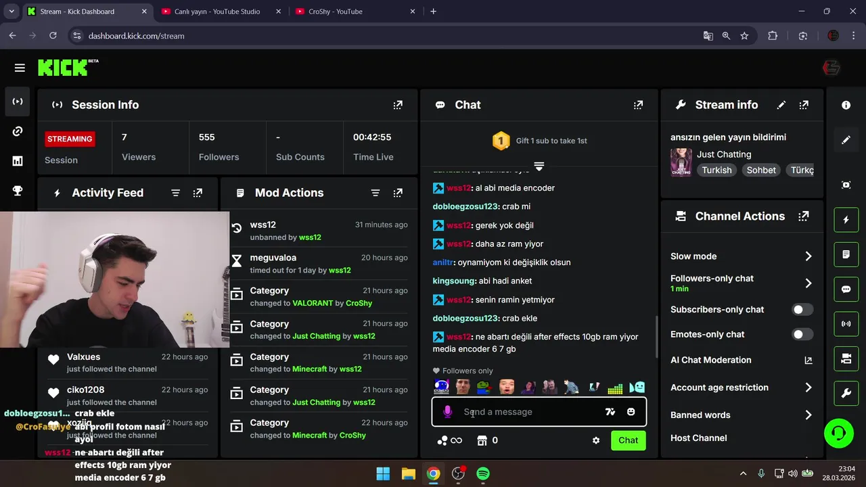Open the Windows Start menu
The width and height of the screenshot is (866, 487).
pos(383,473)
